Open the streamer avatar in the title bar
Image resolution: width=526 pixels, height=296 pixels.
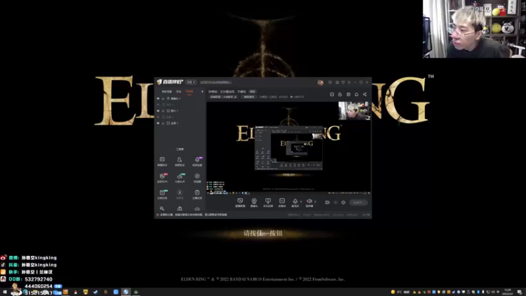tap(320, 82)
